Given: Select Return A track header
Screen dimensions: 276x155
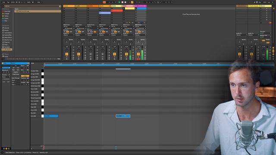Looking at the screenshot, I should [241, 6].
